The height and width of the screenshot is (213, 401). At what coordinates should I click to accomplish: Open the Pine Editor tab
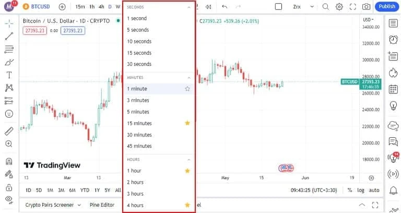click(x=102, y=205)
